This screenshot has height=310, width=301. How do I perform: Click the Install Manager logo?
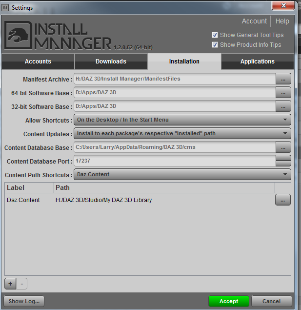pyautogui.click(x=58, y=35)
